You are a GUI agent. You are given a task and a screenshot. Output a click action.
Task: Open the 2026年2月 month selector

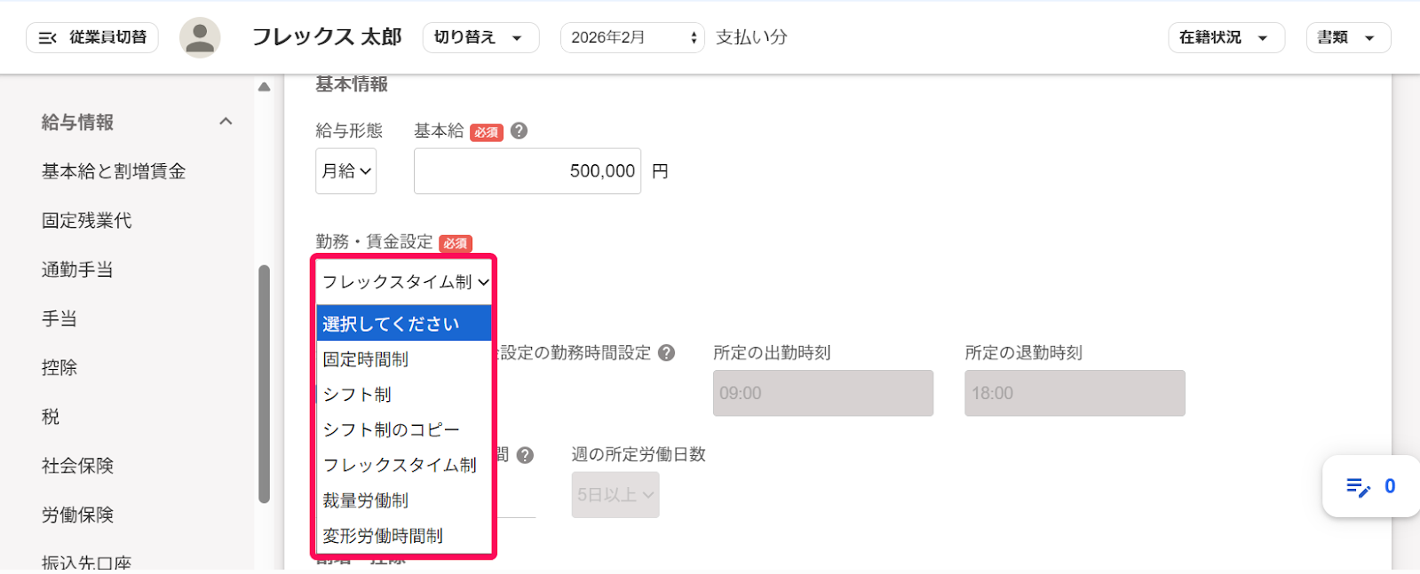tap(632, 37)
